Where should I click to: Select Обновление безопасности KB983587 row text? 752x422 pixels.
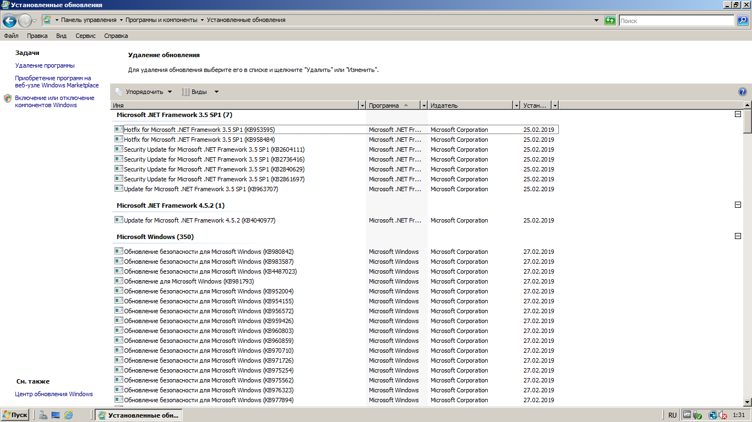[209, 262]
